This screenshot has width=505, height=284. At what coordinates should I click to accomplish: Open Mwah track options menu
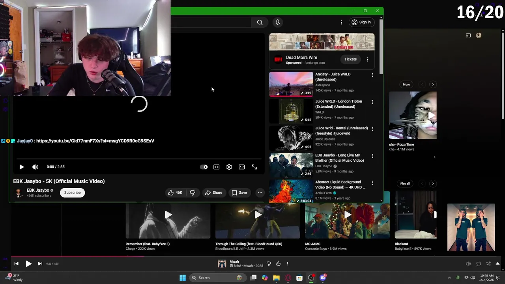pyautogui.click(x=288, y=263)
